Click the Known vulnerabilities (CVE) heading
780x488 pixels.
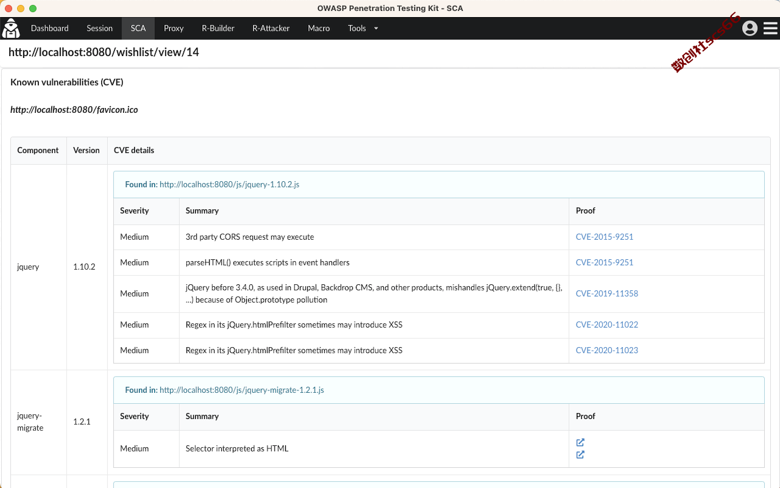pos(67,82)
